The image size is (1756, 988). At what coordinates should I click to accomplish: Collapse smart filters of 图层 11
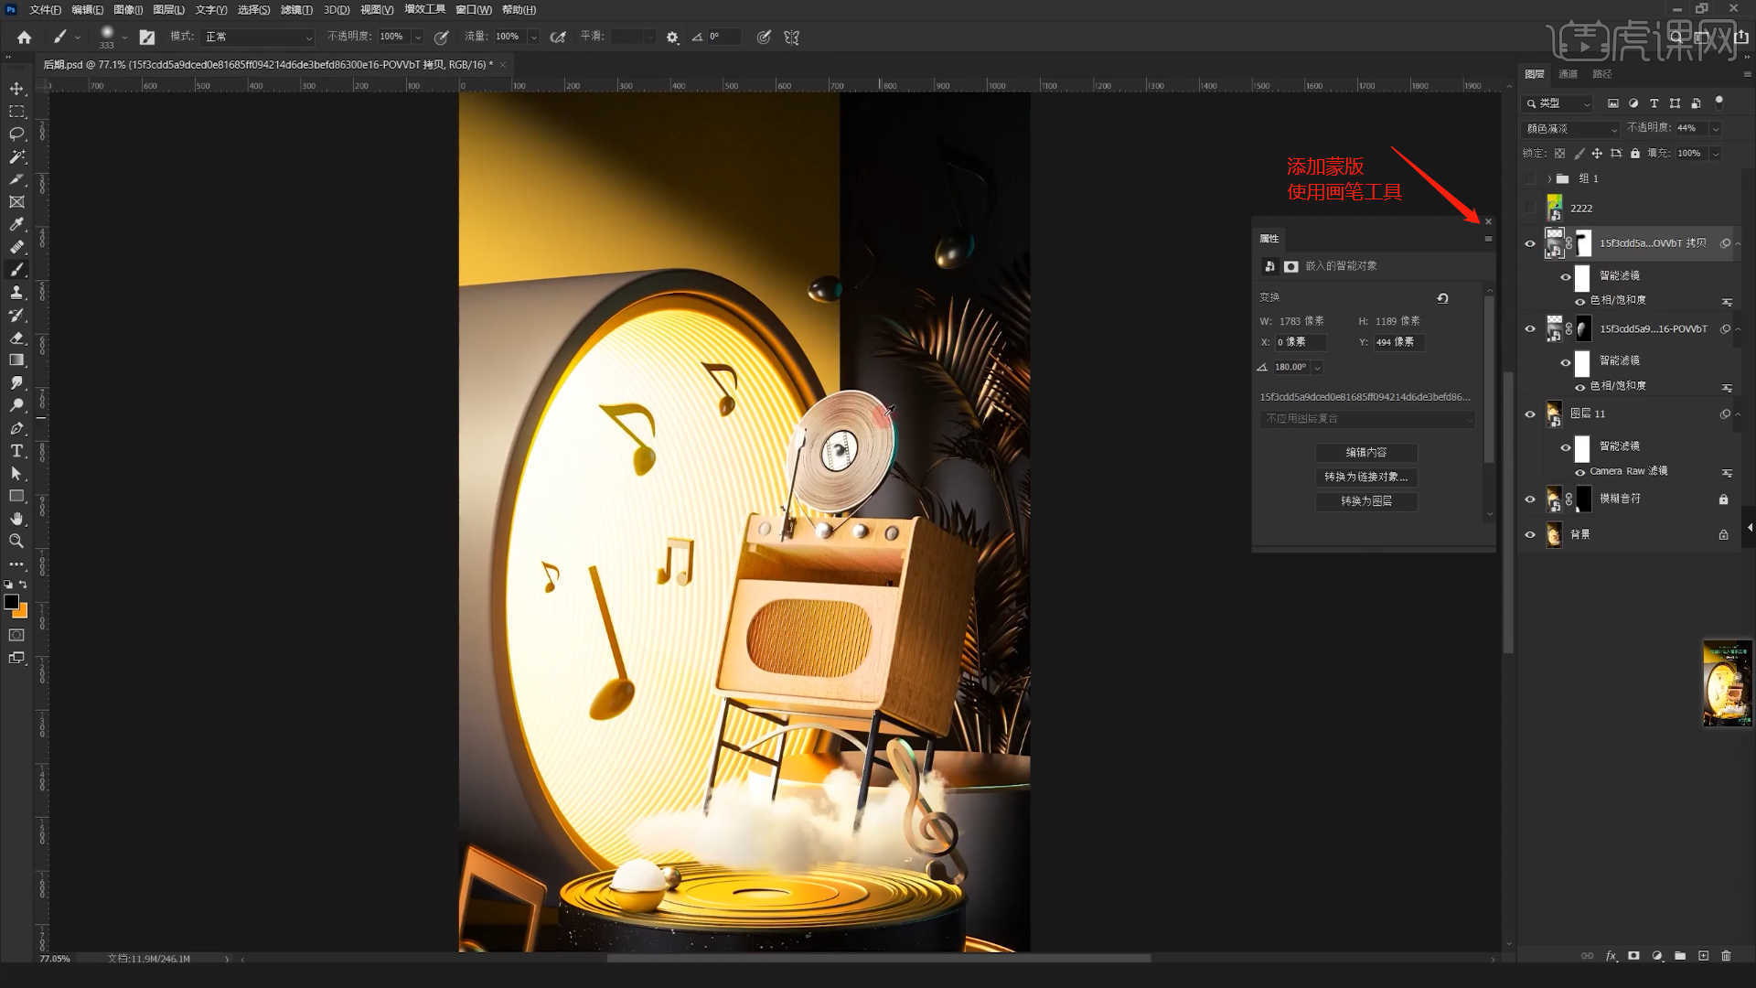(1738, 414)
